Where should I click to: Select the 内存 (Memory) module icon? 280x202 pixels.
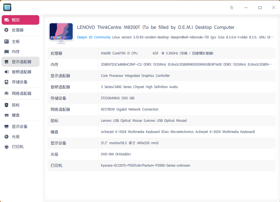6,52
